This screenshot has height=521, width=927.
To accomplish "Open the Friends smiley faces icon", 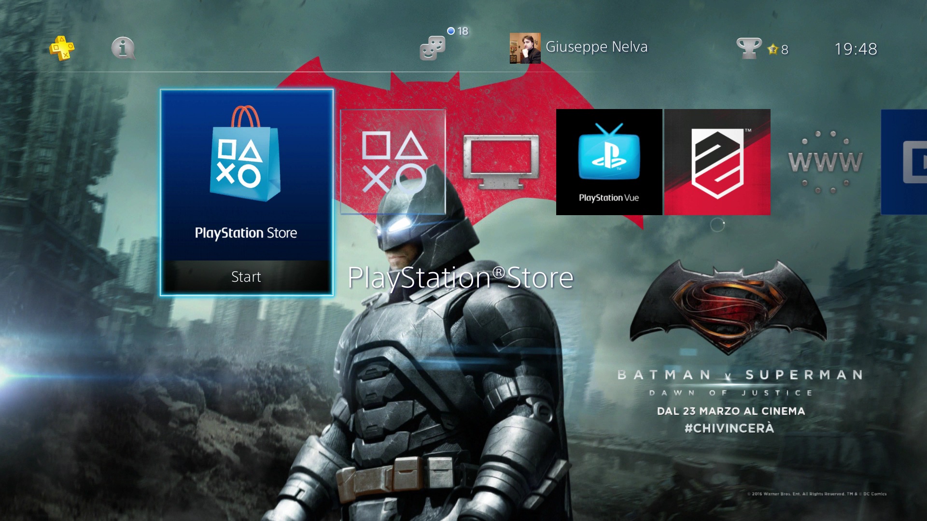I will [x=432, y=49].
